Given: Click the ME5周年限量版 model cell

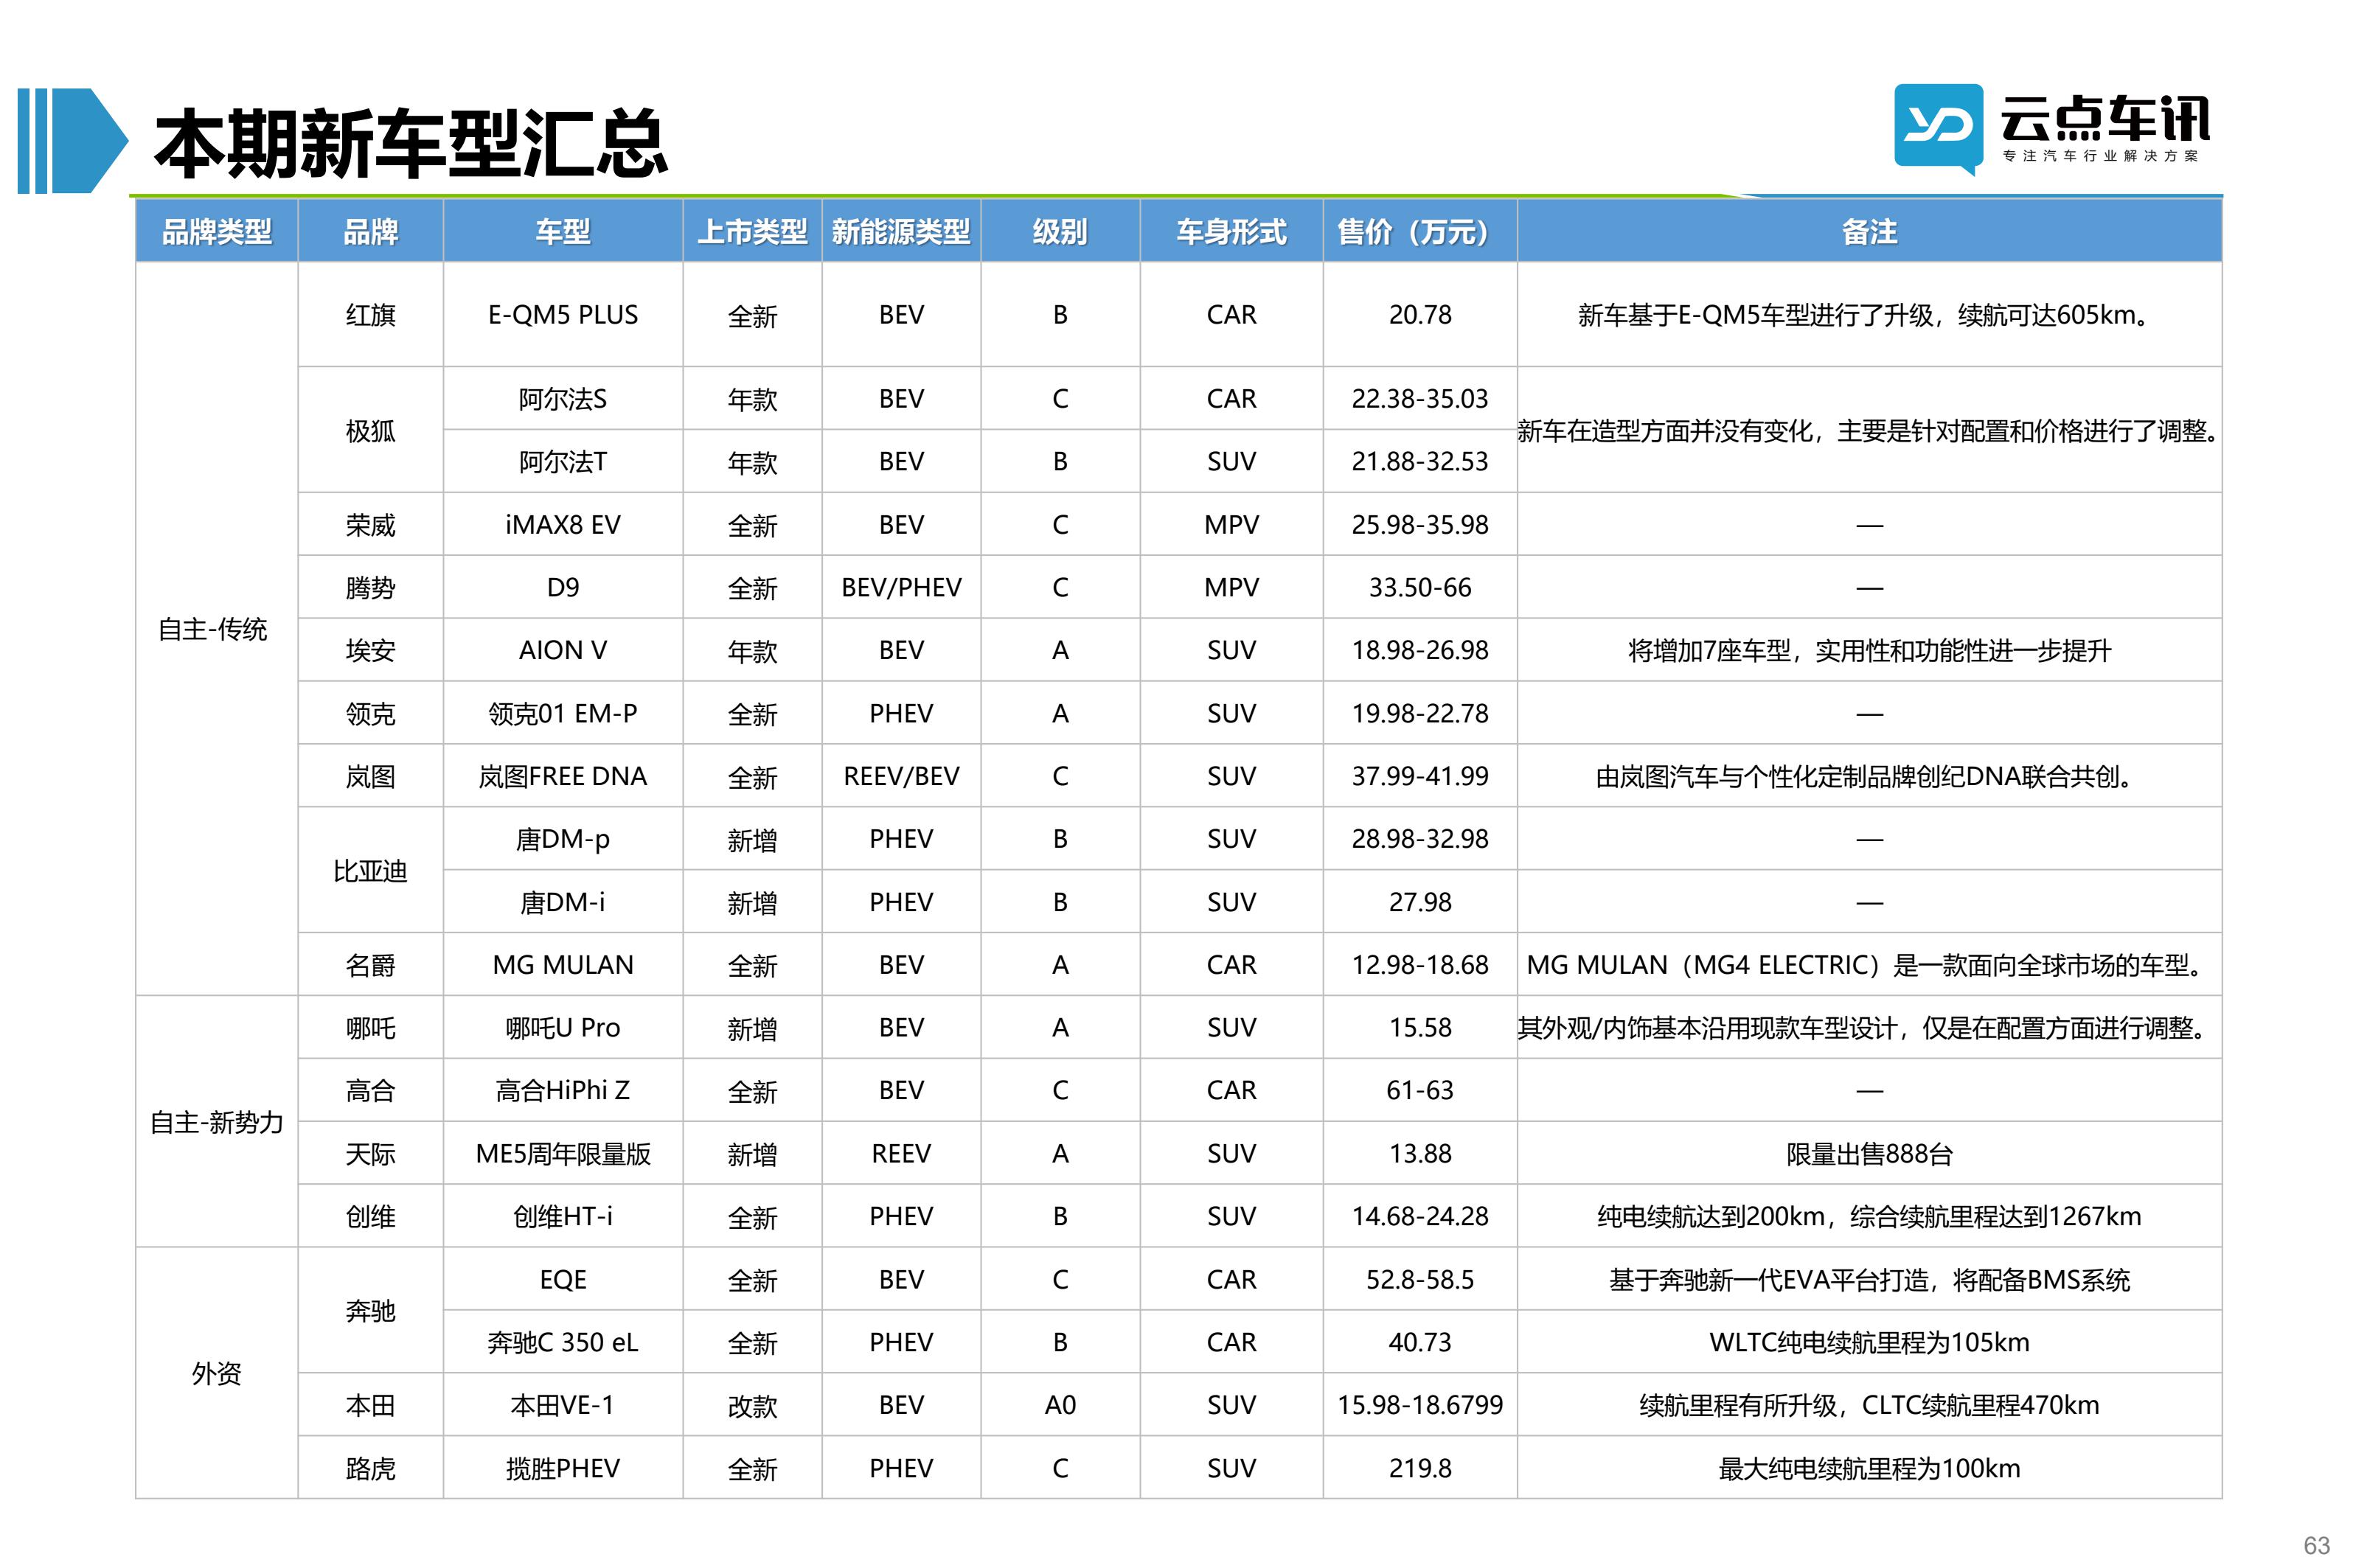Looking at the screenshot, I should coord(563,1153).
